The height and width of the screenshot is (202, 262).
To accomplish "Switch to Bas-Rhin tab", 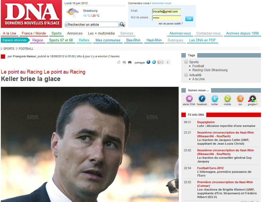I will click(x=133, y=40).
